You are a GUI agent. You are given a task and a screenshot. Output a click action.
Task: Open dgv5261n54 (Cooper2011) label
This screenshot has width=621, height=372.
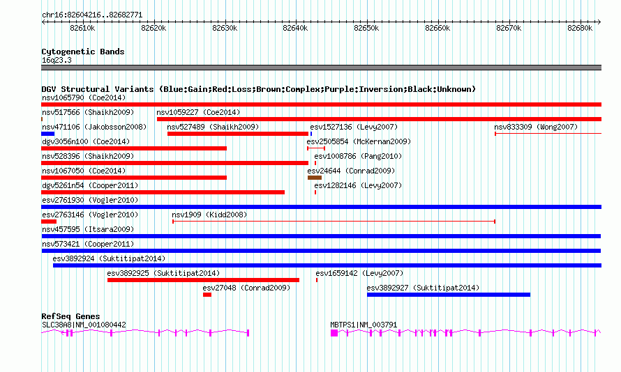(x=90, y=185)
